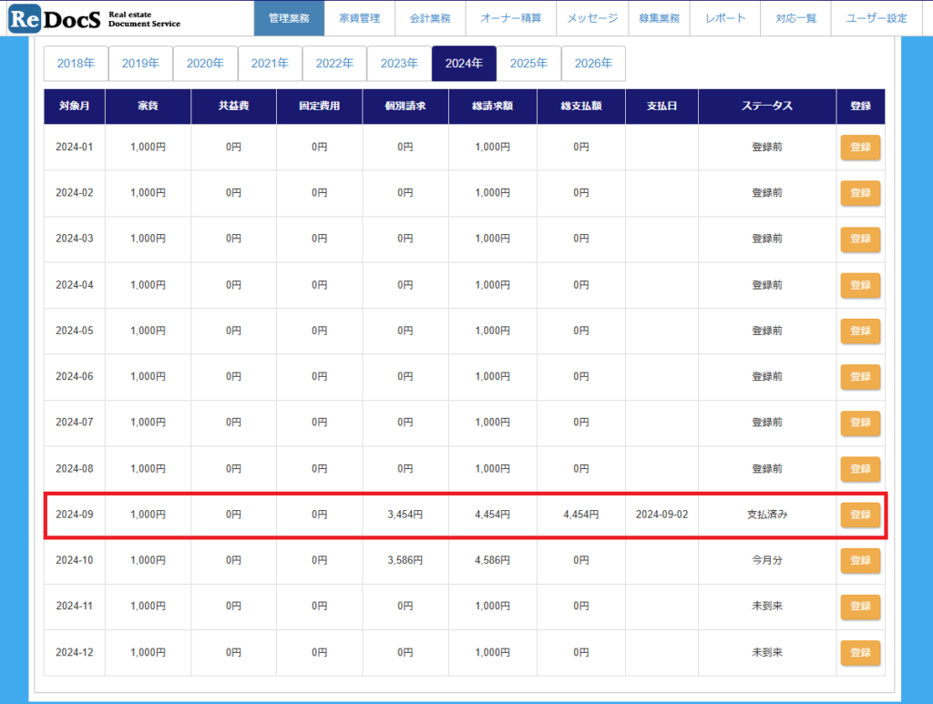Click 未到来 status in 2024-11 row
The height and width of the screenshot is (704, 933).
click(x=767, y=606)
